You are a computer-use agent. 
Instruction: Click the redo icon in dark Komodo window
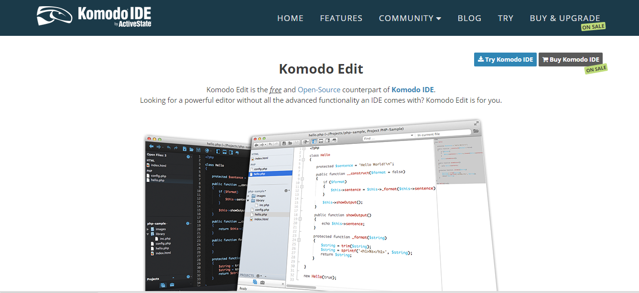click(176, 148)
